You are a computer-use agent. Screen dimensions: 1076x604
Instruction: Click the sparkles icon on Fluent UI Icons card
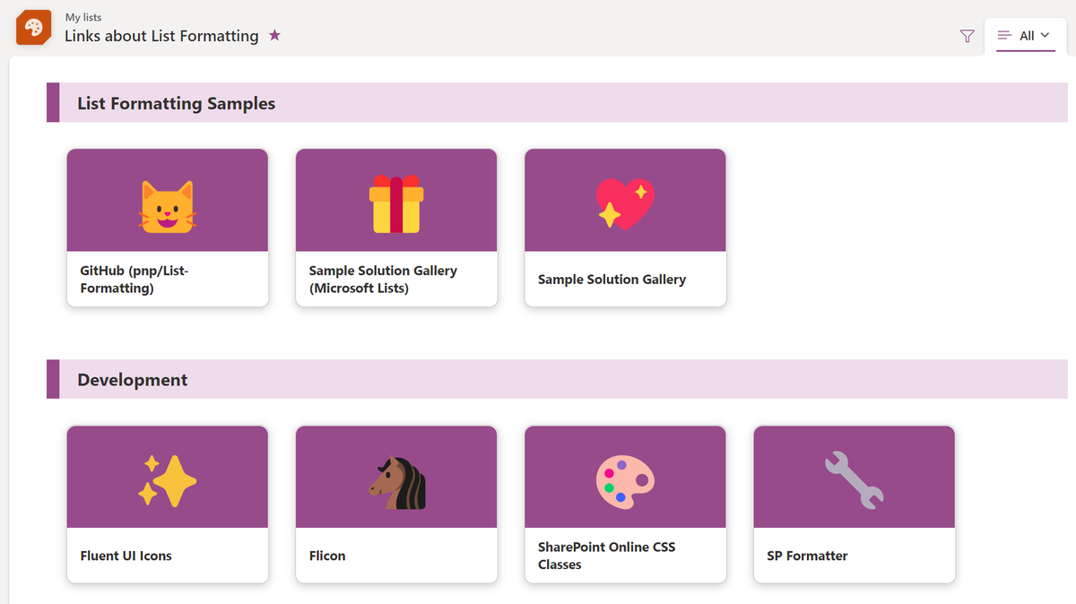coord(168,481)
